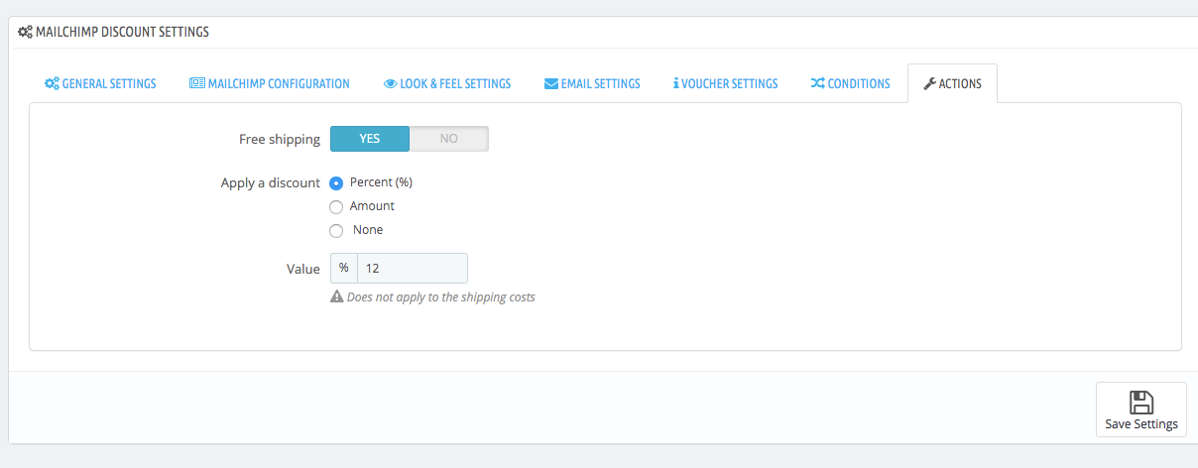
Task: Open the General Settings tab
Action: point(100,83)
